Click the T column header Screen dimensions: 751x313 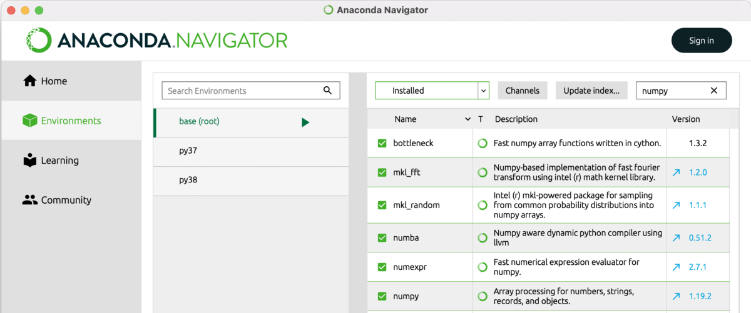click(x=481, y=119)
